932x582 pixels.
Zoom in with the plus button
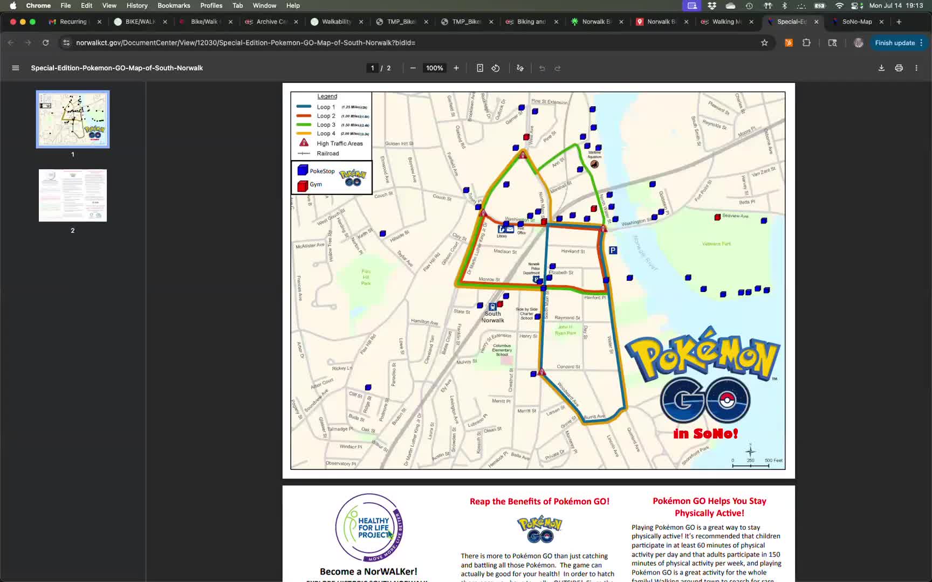pos(456,68)
